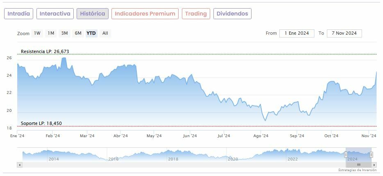
Task: Click the navigator scrollbar thumb
Action: pyautogui.click(x=359, y=165)
